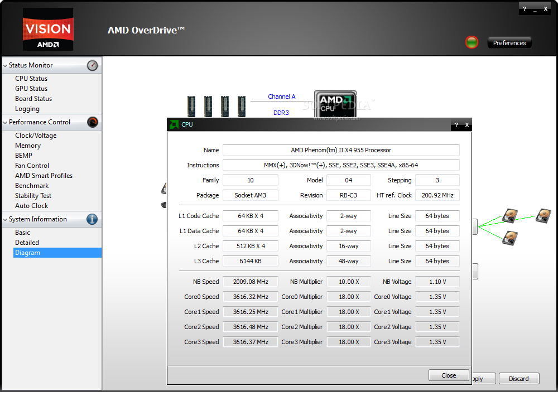558x396 pixels.
Task: Click the green status indicator light
Action: point(472,42)
